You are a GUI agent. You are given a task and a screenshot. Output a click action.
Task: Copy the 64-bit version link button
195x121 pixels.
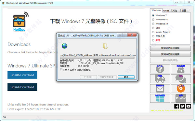[170, 54]
